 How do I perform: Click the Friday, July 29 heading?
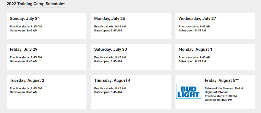[24, 49]
